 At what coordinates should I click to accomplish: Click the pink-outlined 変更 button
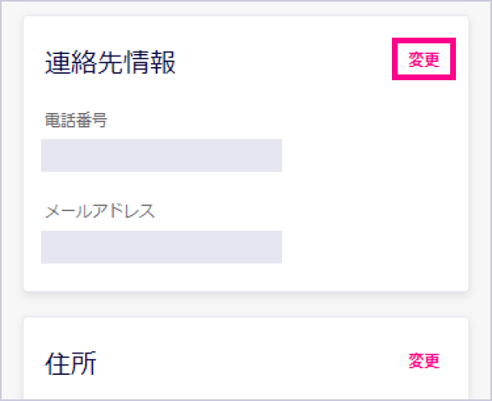pyautogui.click(x=424, y=61)
